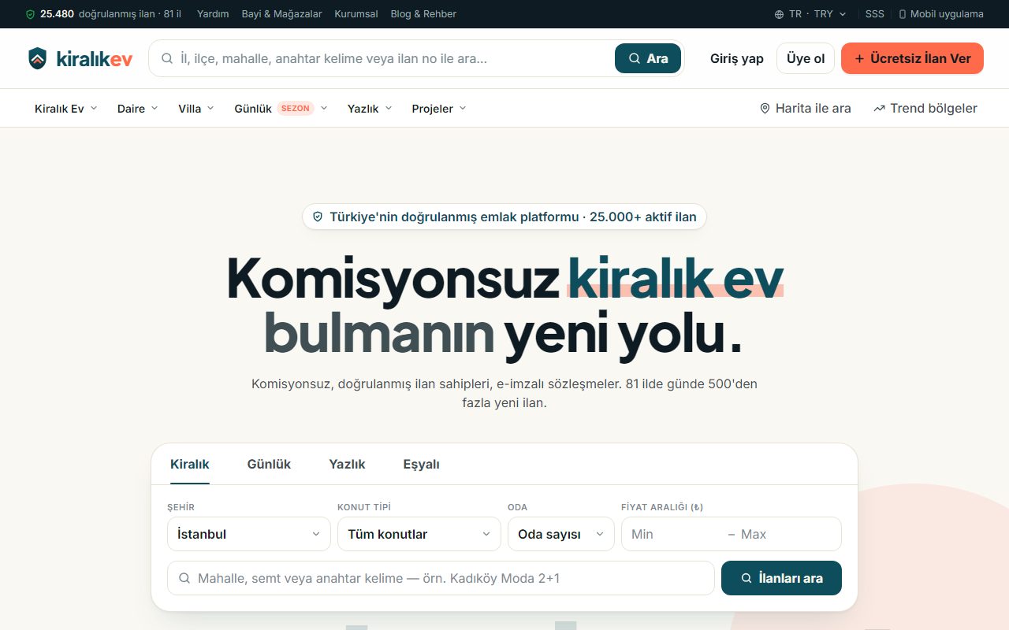The image size is (1009, 630).
Task: Open the Yardım link in top bar
Action: coord(213,14)
